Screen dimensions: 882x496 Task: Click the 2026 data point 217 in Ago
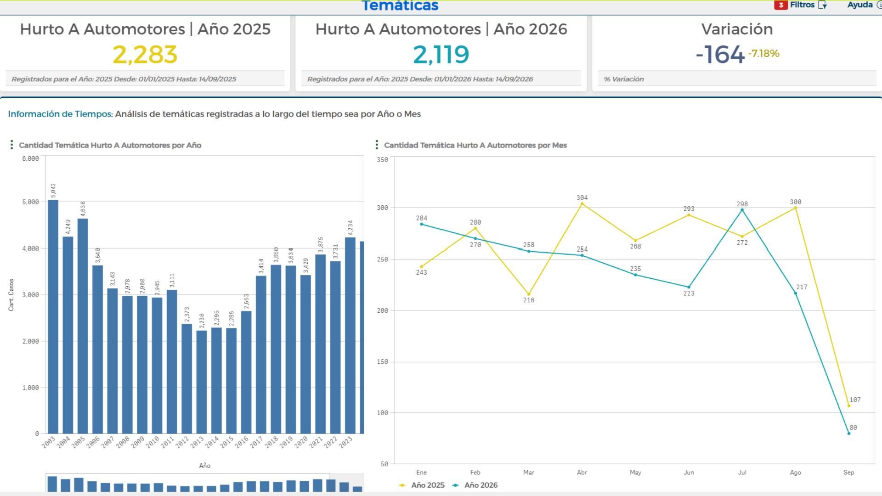(796, 293)
